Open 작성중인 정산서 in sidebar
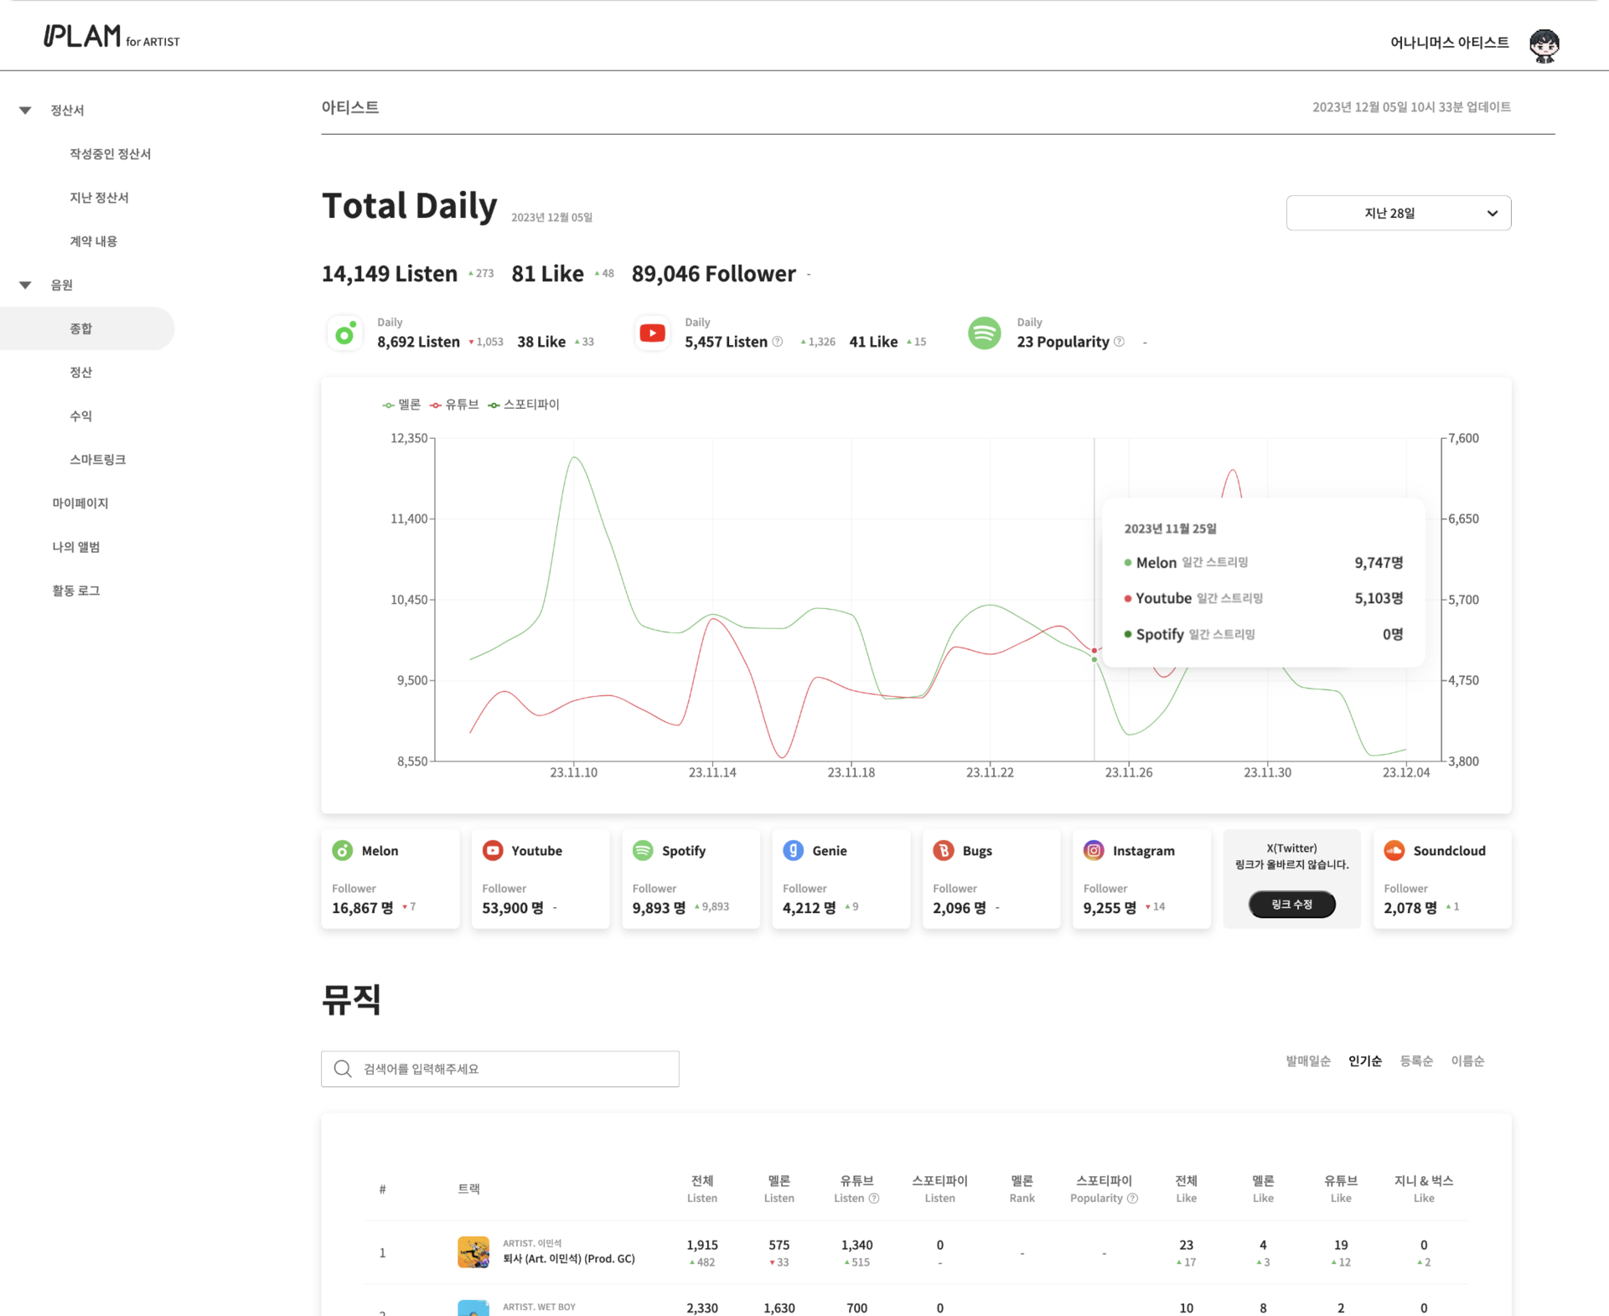The width and height of the screenshot is (1609, 1316). tap(110, 154)
